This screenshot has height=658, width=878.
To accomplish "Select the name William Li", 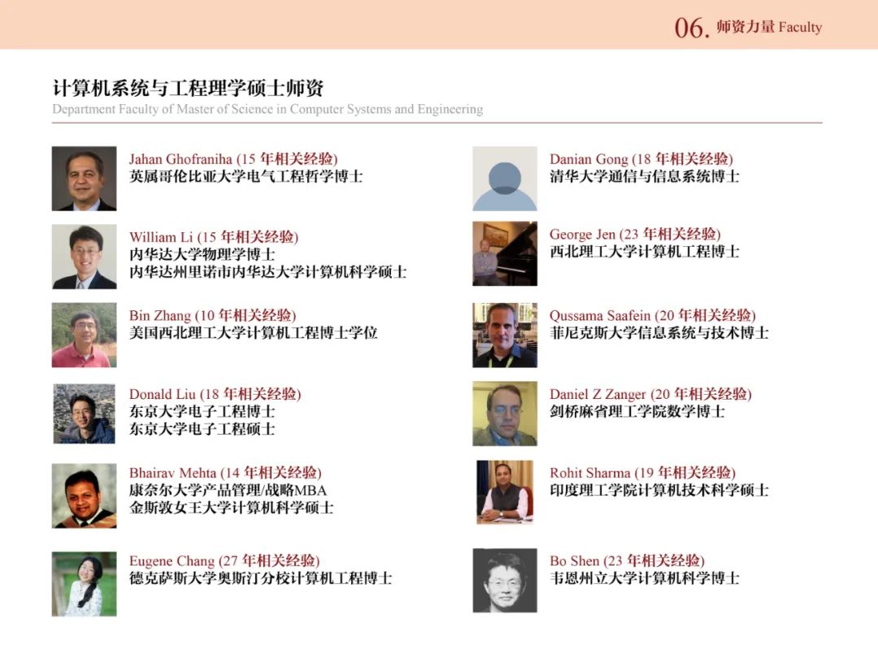I will pyautogui.click(x=161, y=237).
